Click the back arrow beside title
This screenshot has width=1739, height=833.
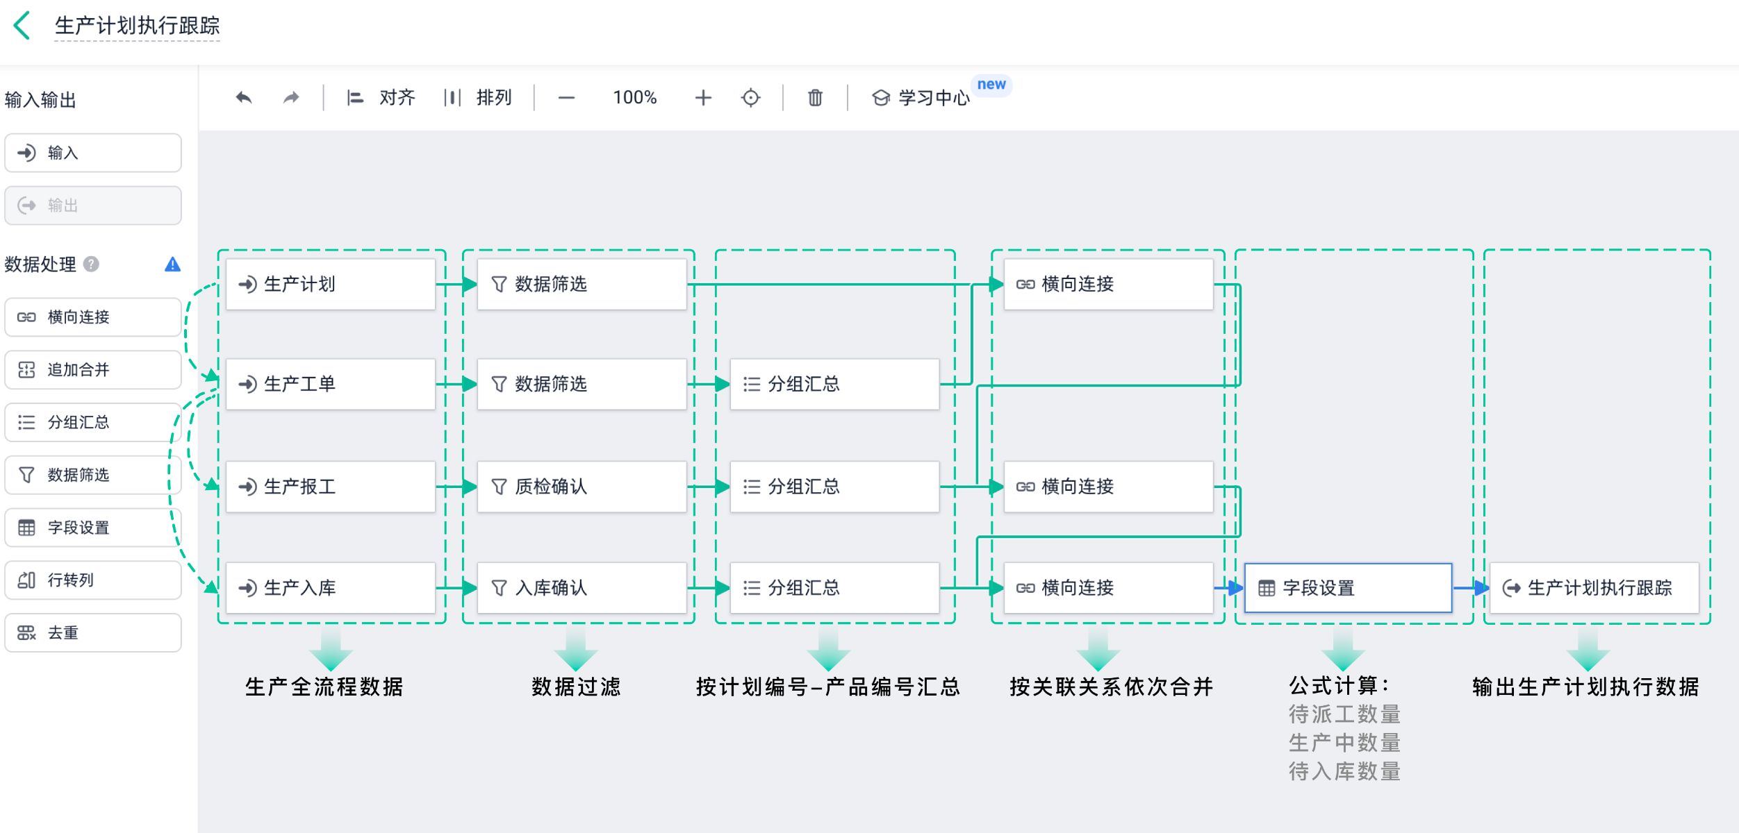pos(22,26)
